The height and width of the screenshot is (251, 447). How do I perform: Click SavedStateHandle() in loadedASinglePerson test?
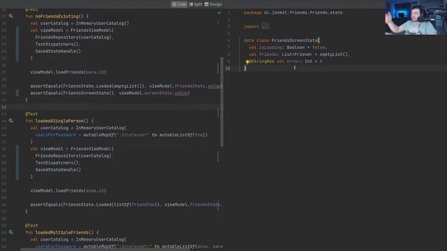[x=58, y=169]
